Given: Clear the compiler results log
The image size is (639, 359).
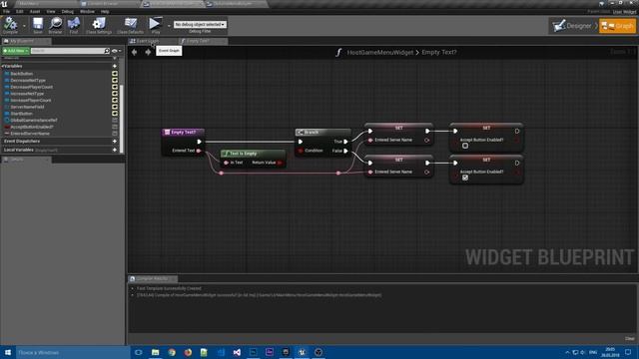Looking at the screenshot, I should tap(630, 339).
